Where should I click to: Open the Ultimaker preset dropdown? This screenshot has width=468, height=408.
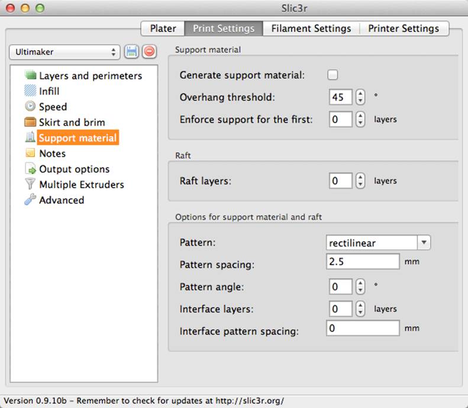(64, 52)
